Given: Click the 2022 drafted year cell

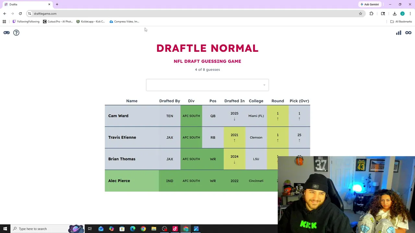Looking at the screenshot, I should coord(234,181).
